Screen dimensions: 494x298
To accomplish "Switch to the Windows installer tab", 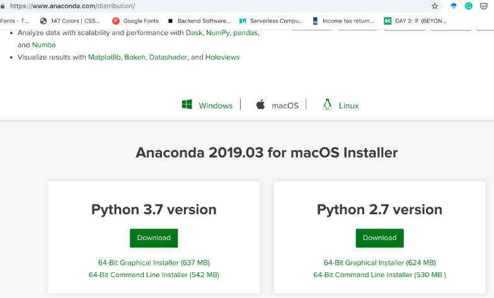I will pyautogui.click(x=207, y=105).
